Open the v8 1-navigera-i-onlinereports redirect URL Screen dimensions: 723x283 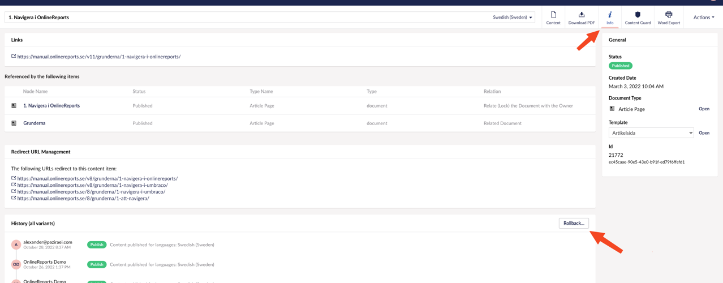[x=97, y=178]
